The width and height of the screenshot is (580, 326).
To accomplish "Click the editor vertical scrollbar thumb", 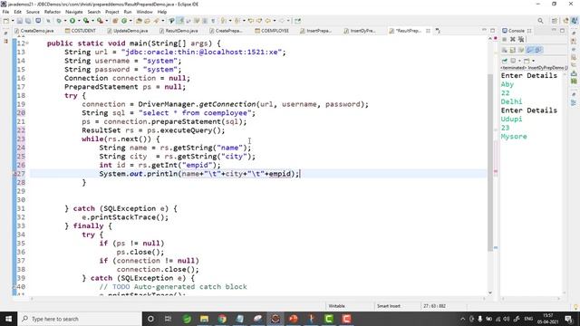I will click(x=490, y=162).
